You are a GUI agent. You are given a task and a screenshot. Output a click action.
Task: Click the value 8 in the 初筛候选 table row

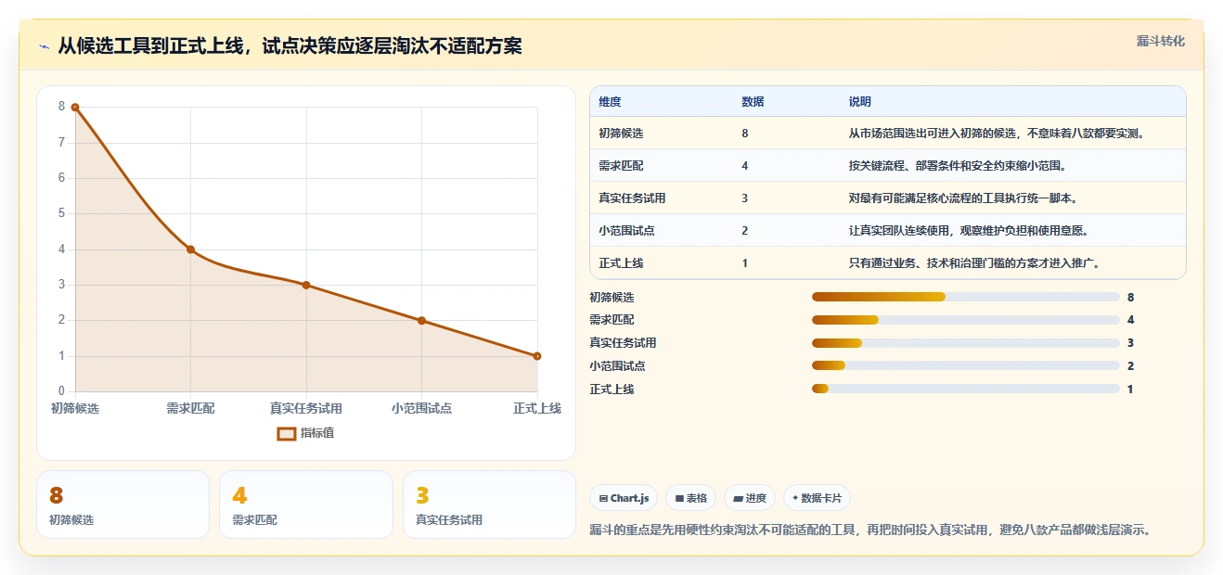click(x=745, y=134)
